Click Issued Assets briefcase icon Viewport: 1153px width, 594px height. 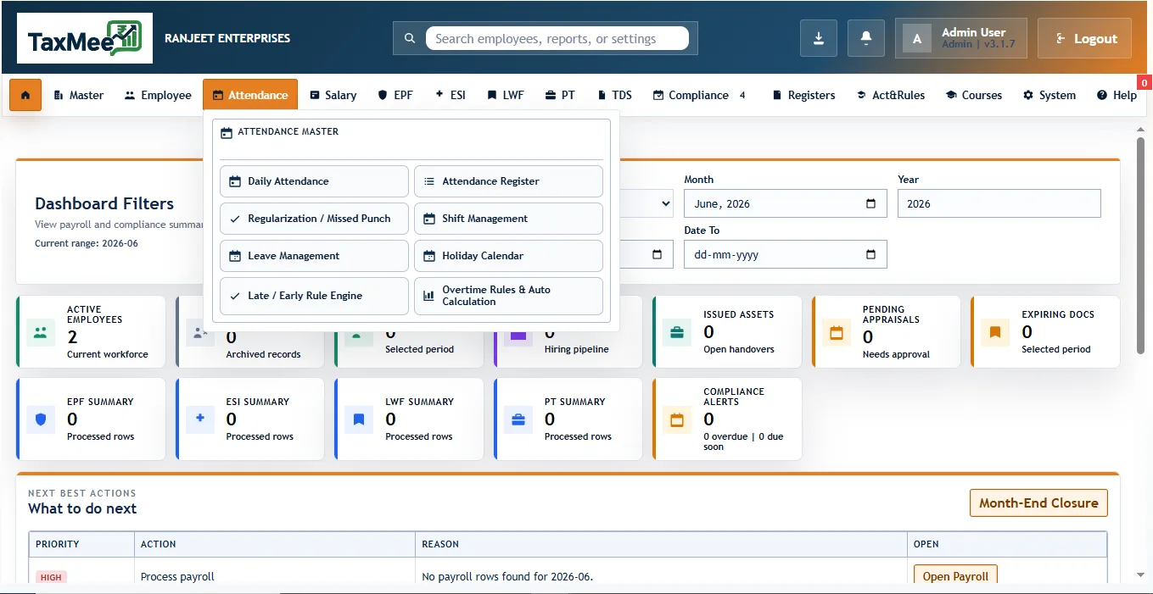677,332
